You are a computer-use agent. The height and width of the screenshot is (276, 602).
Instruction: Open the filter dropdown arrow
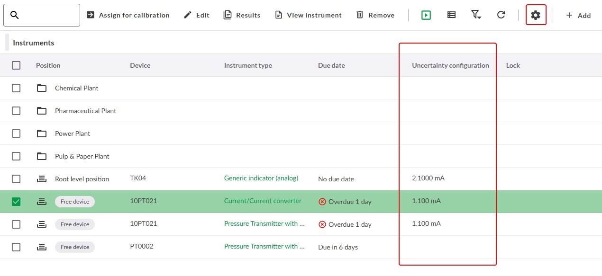coord(479,18)
